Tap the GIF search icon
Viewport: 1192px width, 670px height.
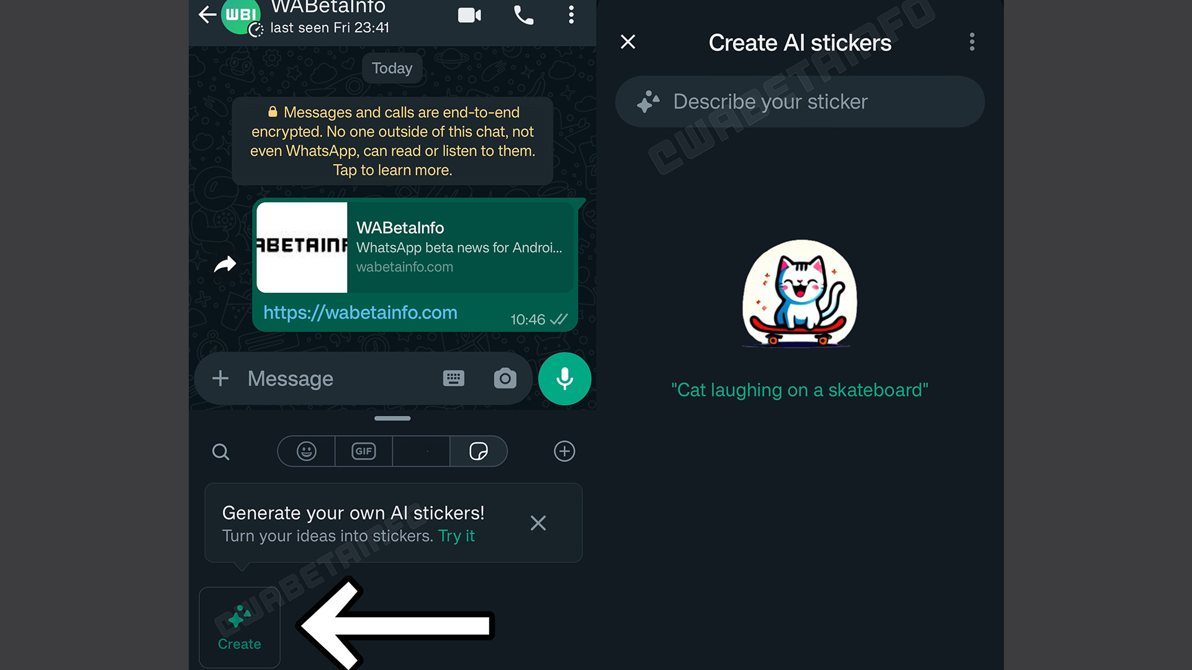[x=361, y=451]
